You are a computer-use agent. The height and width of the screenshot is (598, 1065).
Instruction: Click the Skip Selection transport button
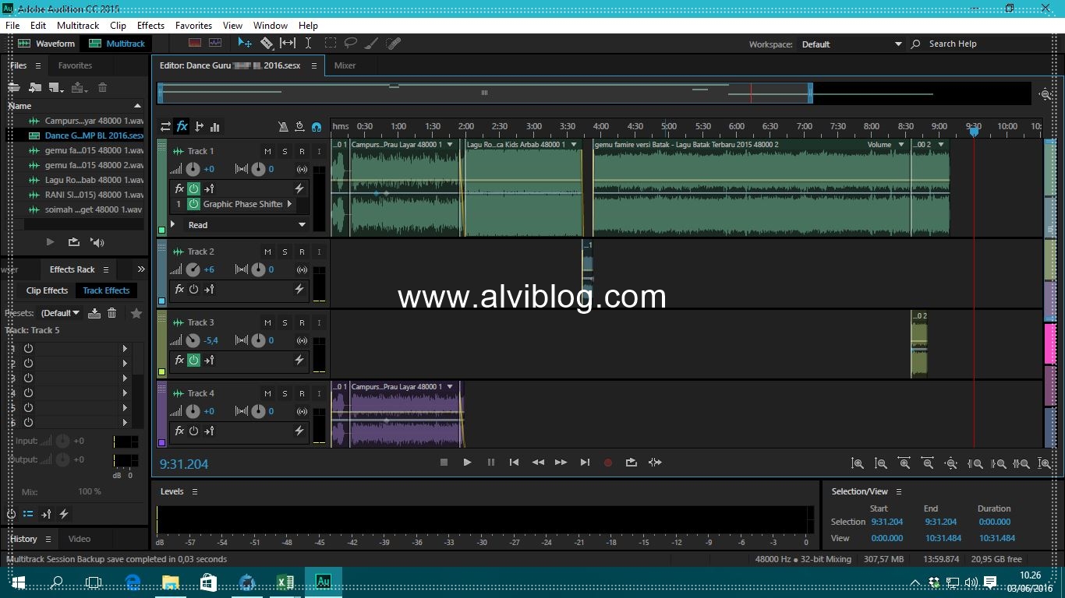coord(655,463)
